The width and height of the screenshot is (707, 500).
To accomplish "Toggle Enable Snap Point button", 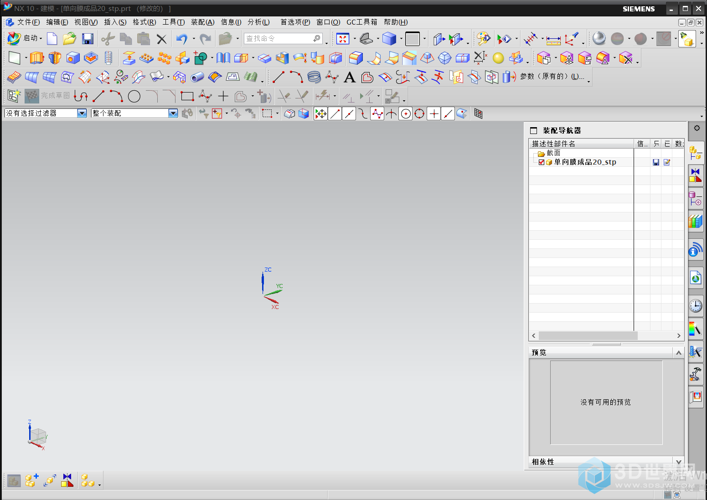I will coord(321,113).
